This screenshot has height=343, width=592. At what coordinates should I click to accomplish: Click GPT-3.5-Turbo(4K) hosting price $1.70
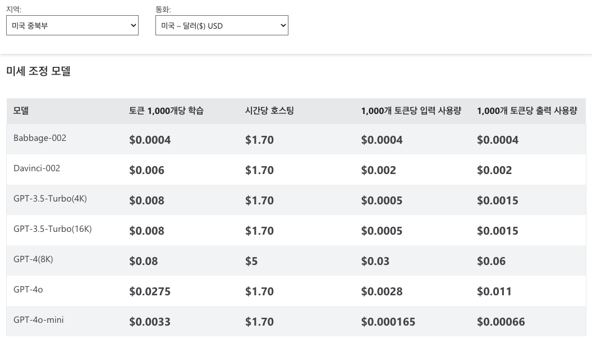[259, 200]
